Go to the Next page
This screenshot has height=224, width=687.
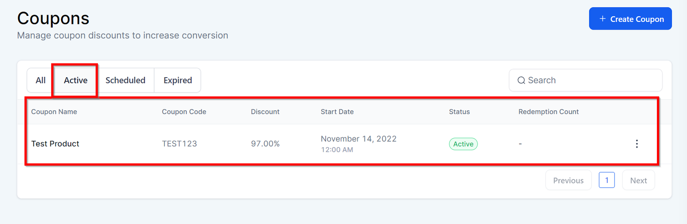(x=638, y=180)
